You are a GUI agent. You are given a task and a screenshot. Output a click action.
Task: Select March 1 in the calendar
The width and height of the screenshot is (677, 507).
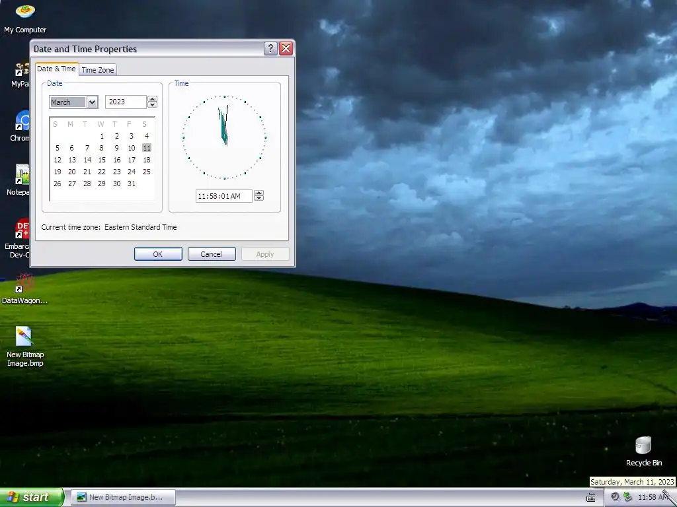click(102, 136)
